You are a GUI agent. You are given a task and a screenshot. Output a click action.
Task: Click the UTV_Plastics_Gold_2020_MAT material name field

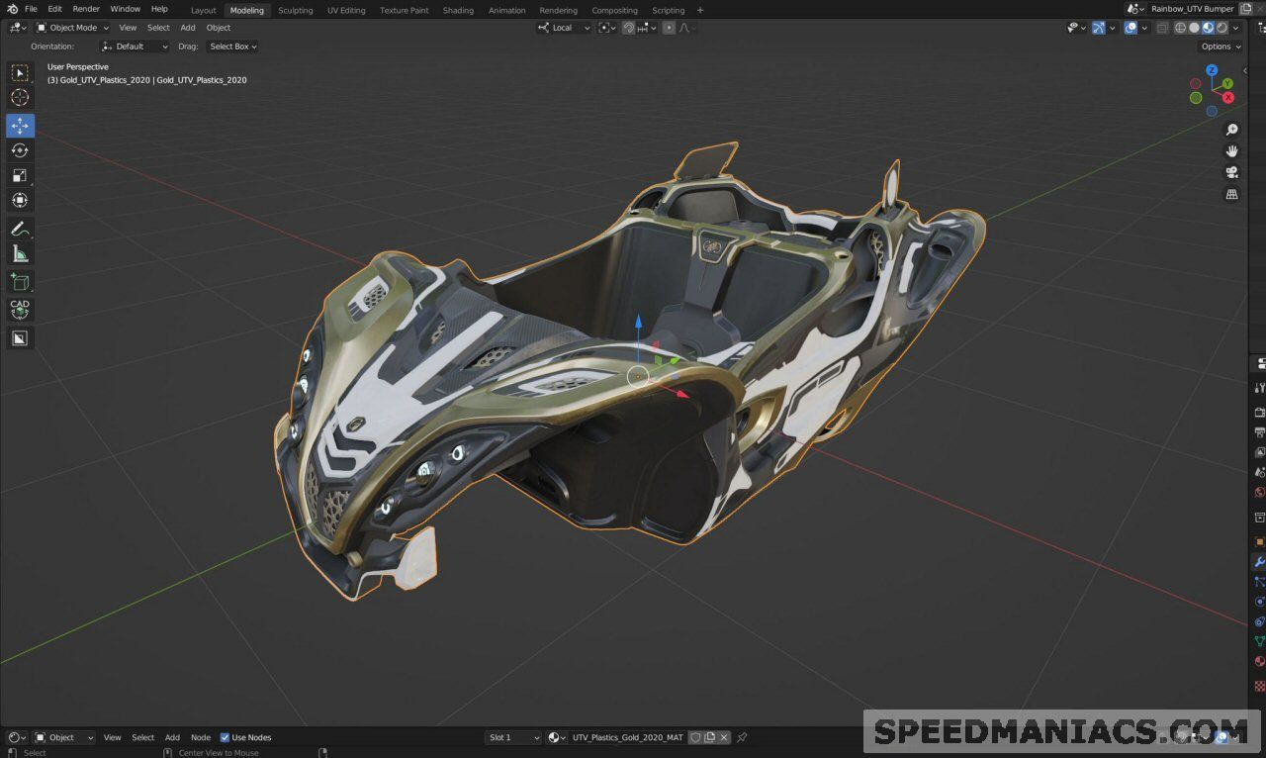(x=627, y=737)
